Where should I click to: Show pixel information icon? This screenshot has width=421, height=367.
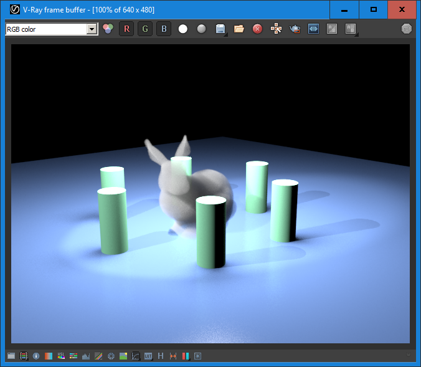pos(36,356)
